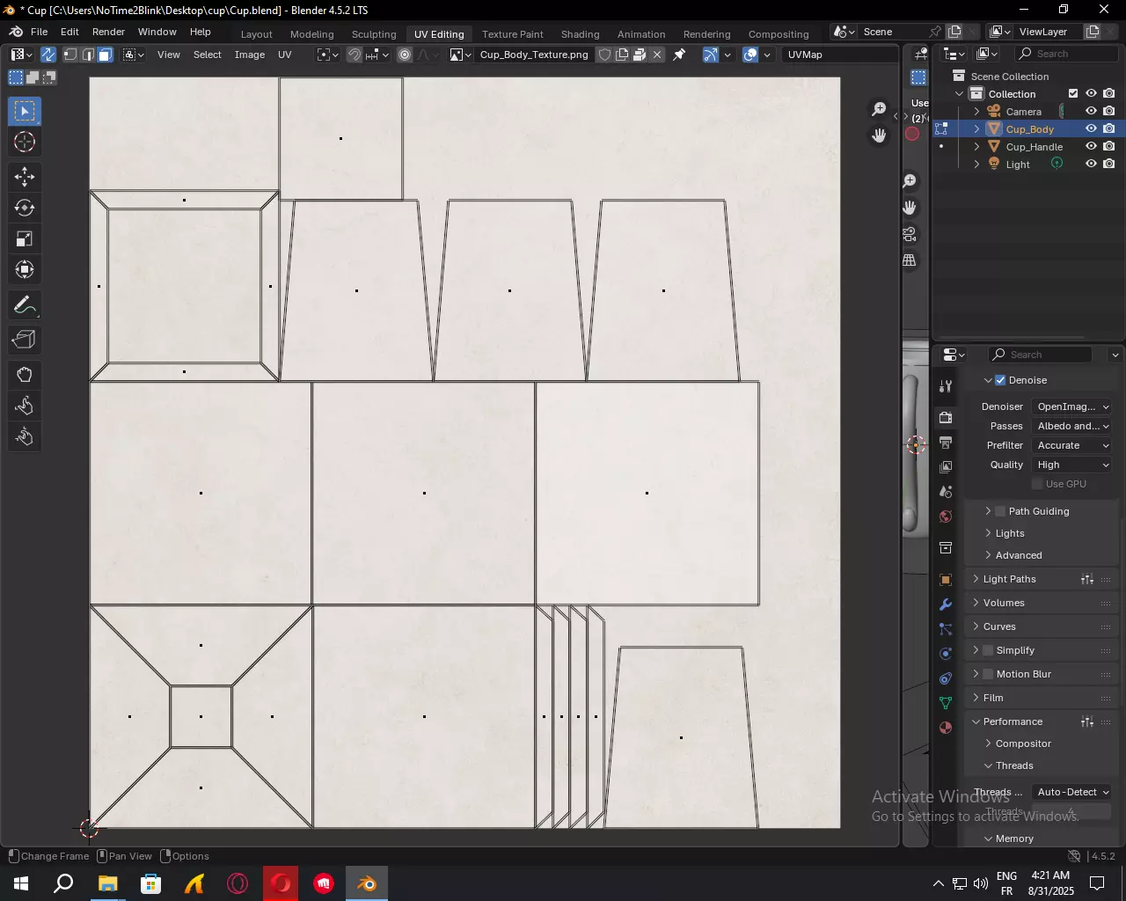Click the Rip Region tool
Screen dimensions: 1126x901
click(x=25, y=341)
